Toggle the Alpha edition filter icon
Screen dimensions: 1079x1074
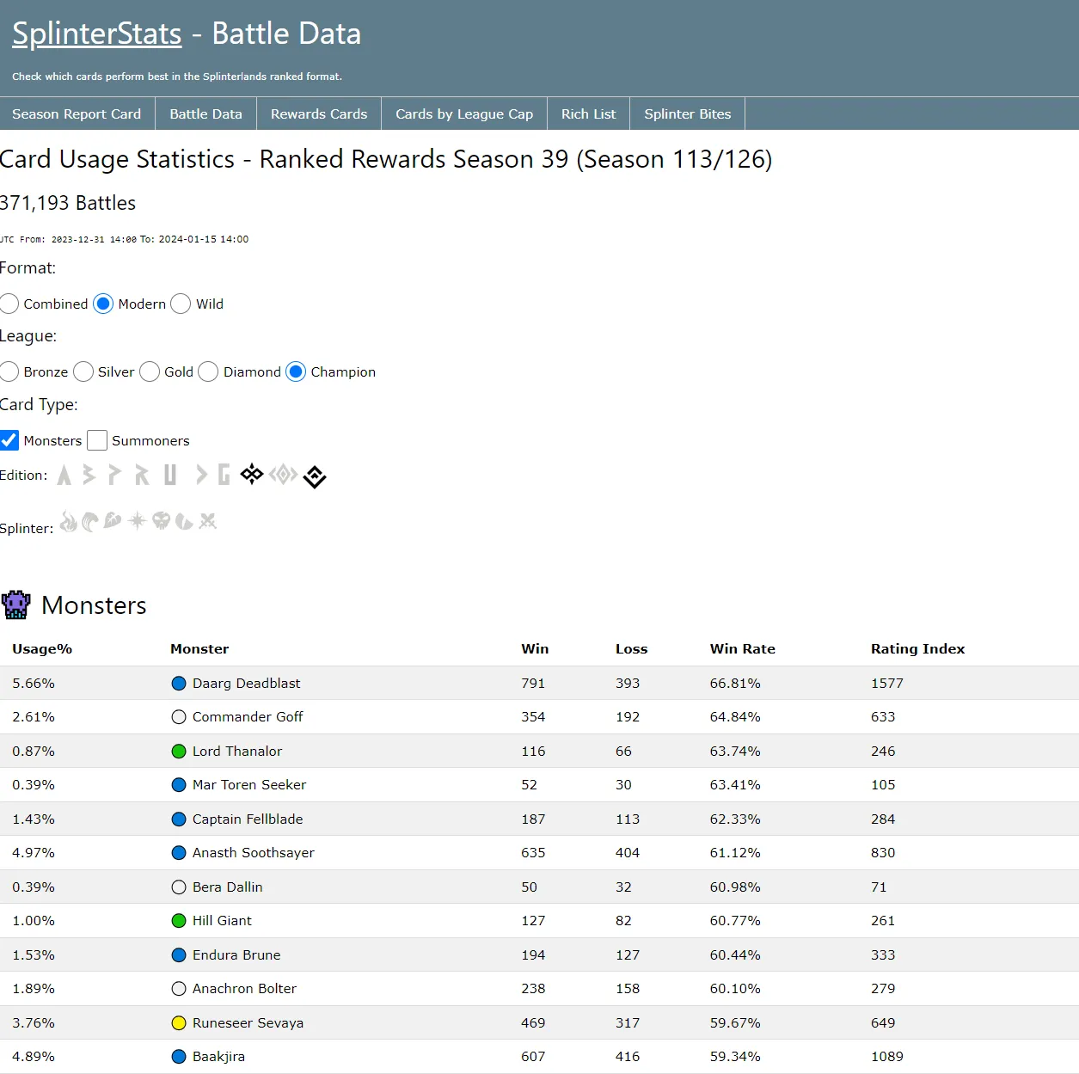[x=64, y=475]
